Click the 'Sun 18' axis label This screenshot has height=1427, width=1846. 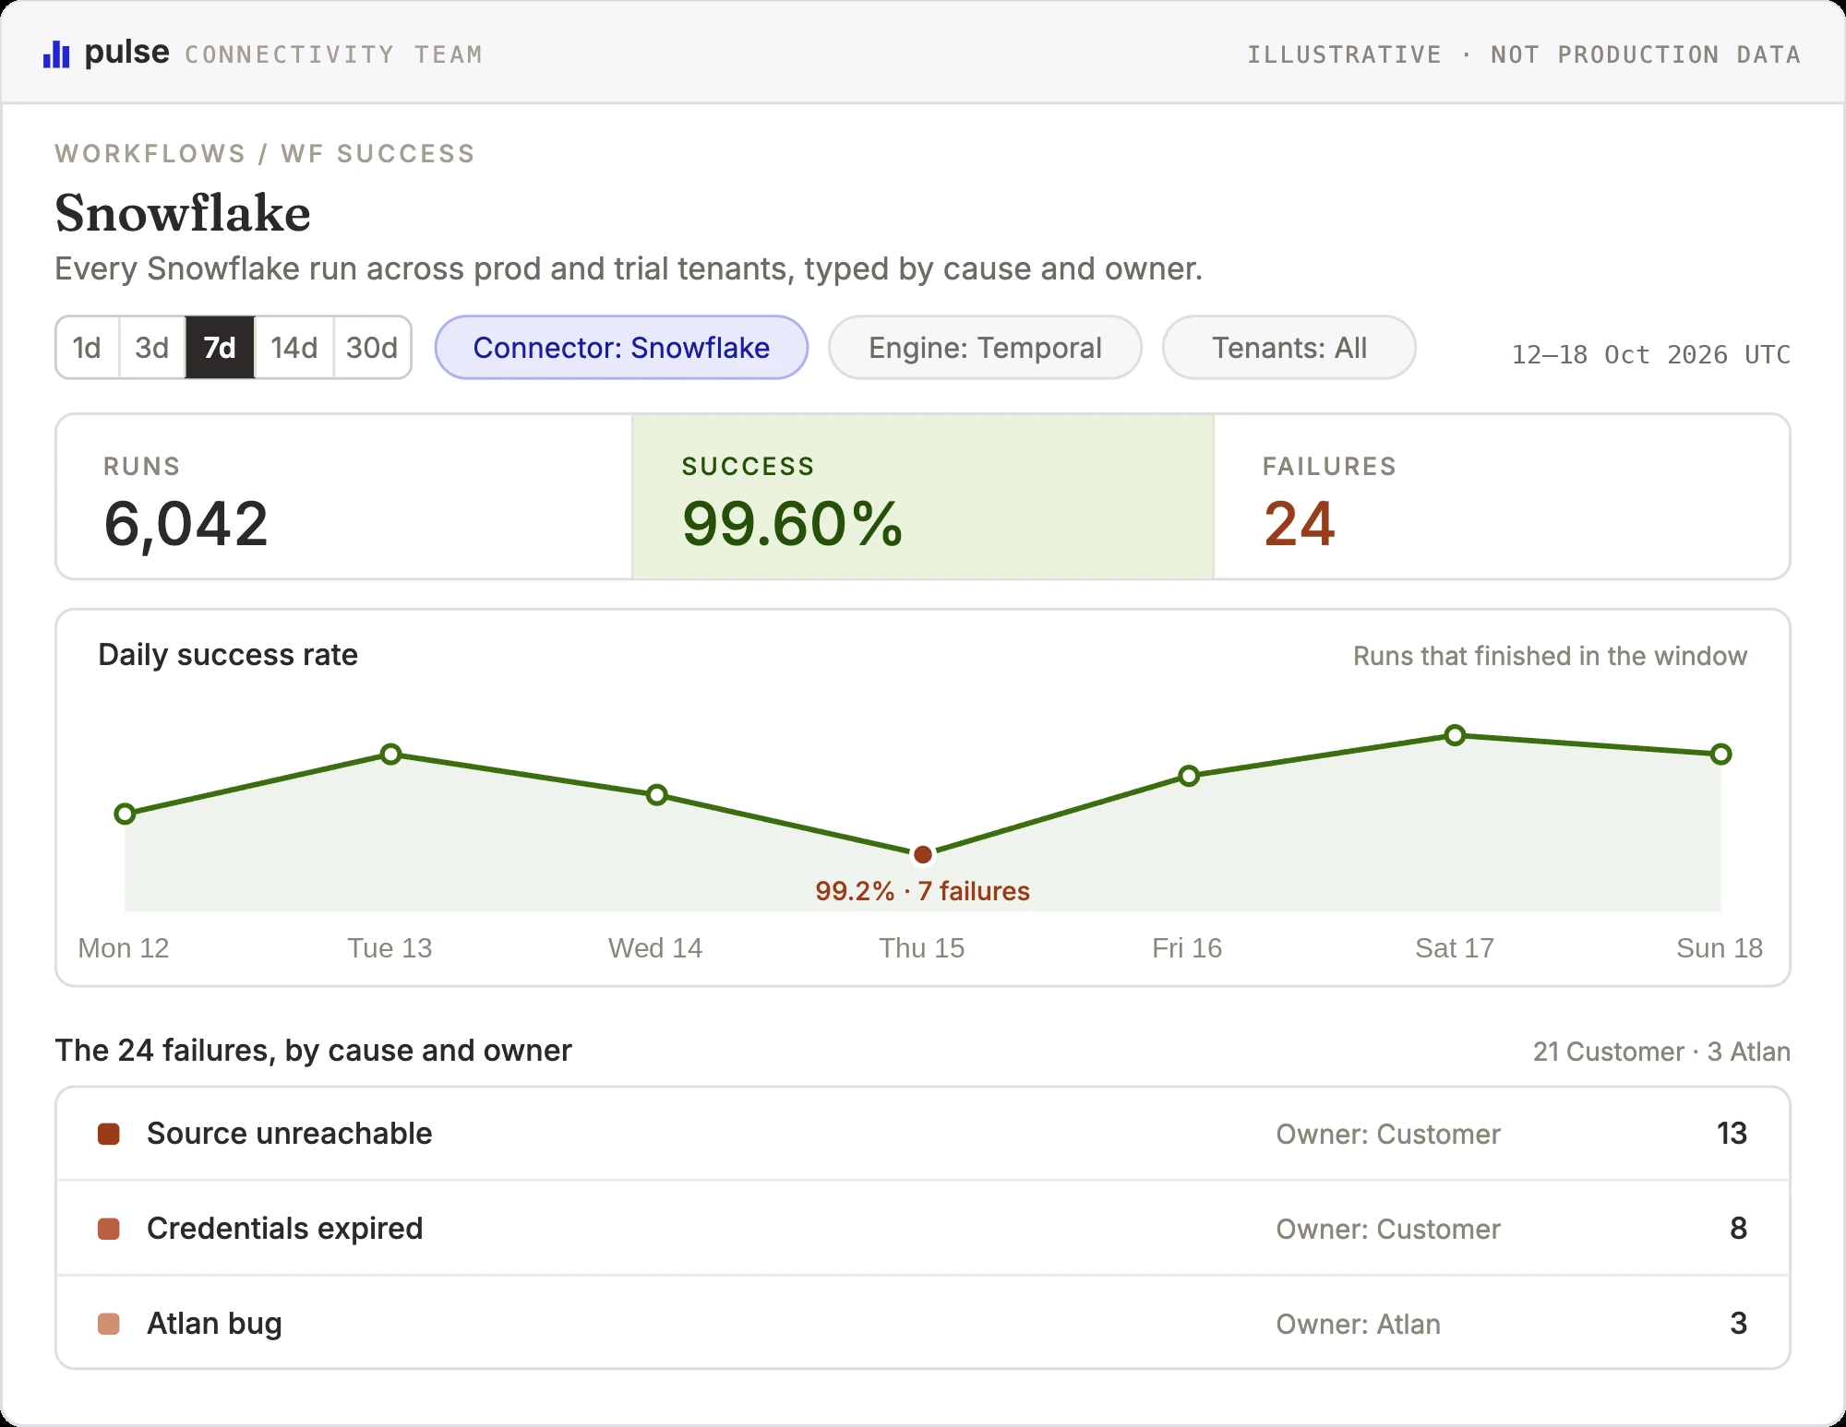pyautogui.click(x=1720, y=948)
